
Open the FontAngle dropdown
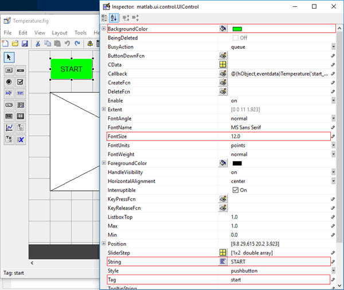tap(333, 119)
